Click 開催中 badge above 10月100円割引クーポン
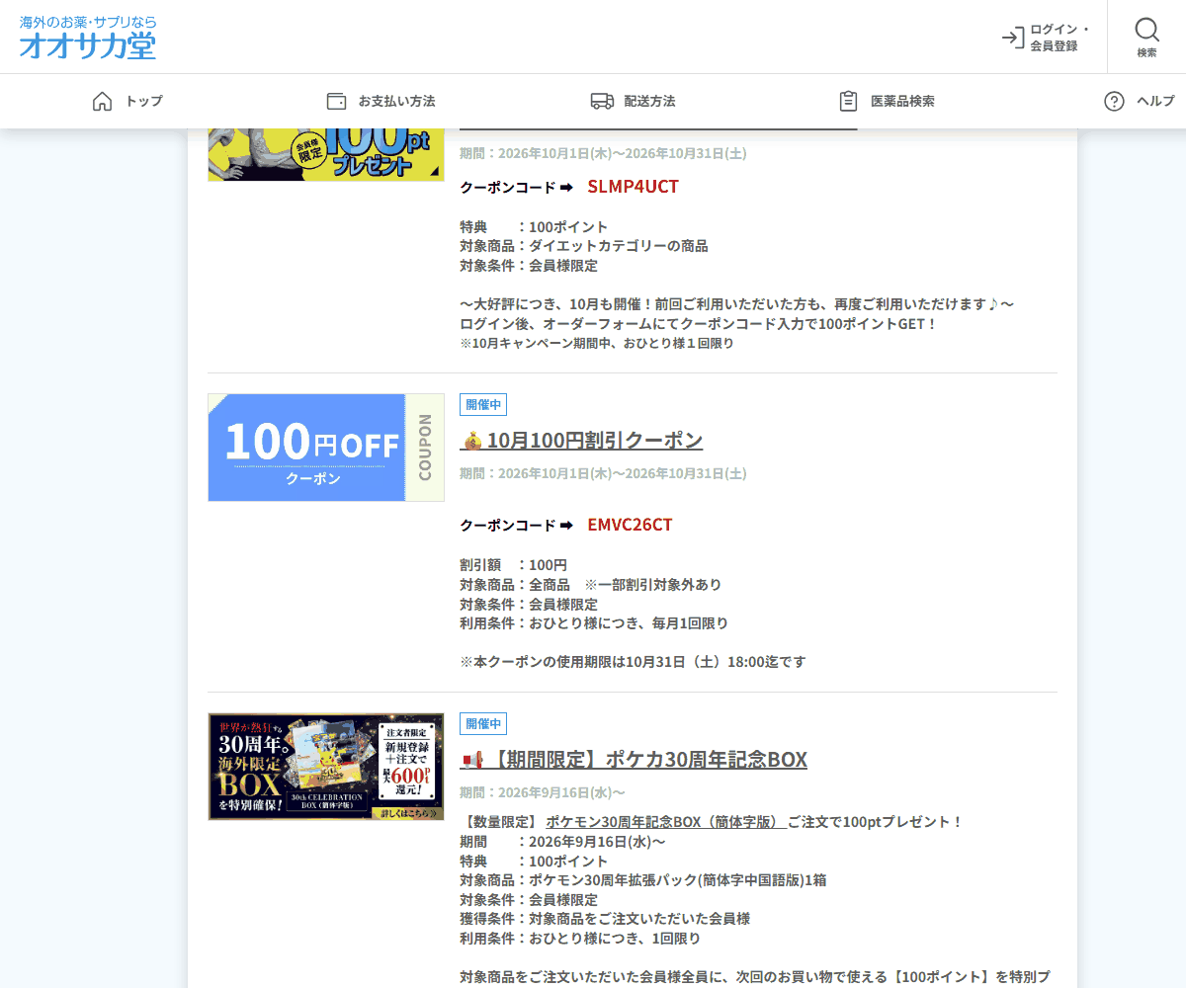 point(483,405)
